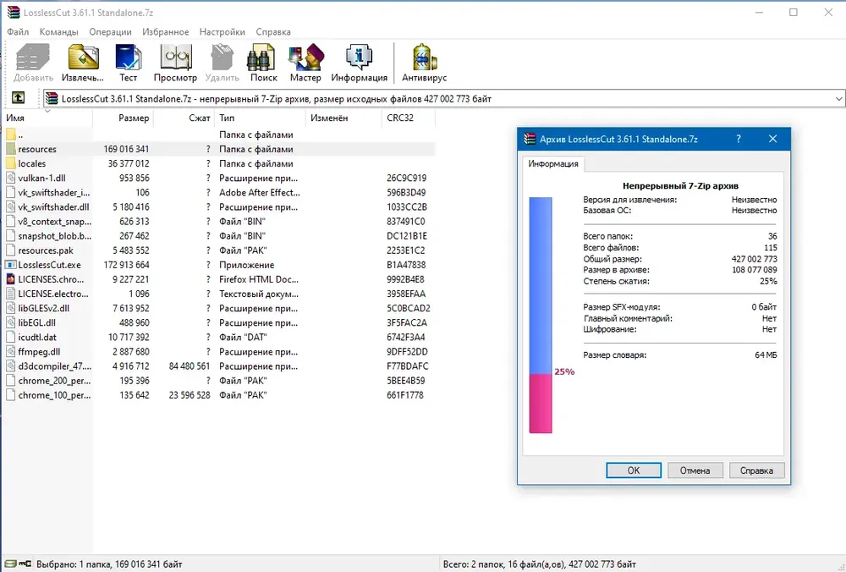Image resolution: width=846 pixels, height=572 pixels.
Task: Click the icudtl.dat file icon
Action: click(x=10, y=338)
